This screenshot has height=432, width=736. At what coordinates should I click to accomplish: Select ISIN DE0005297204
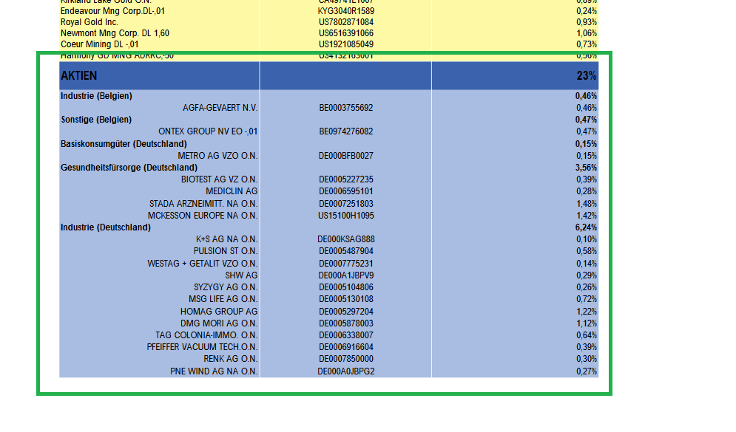pyautogui.click(x=346, y=311)
